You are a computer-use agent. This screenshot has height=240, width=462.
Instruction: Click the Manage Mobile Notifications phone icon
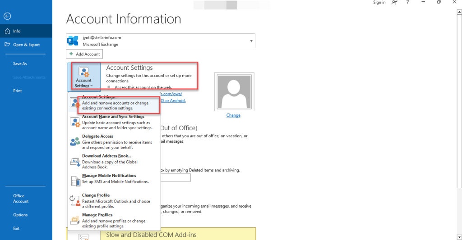[76, 181]
